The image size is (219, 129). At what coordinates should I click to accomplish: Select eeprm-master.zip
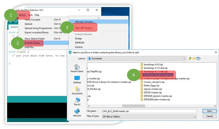(153, 89)
